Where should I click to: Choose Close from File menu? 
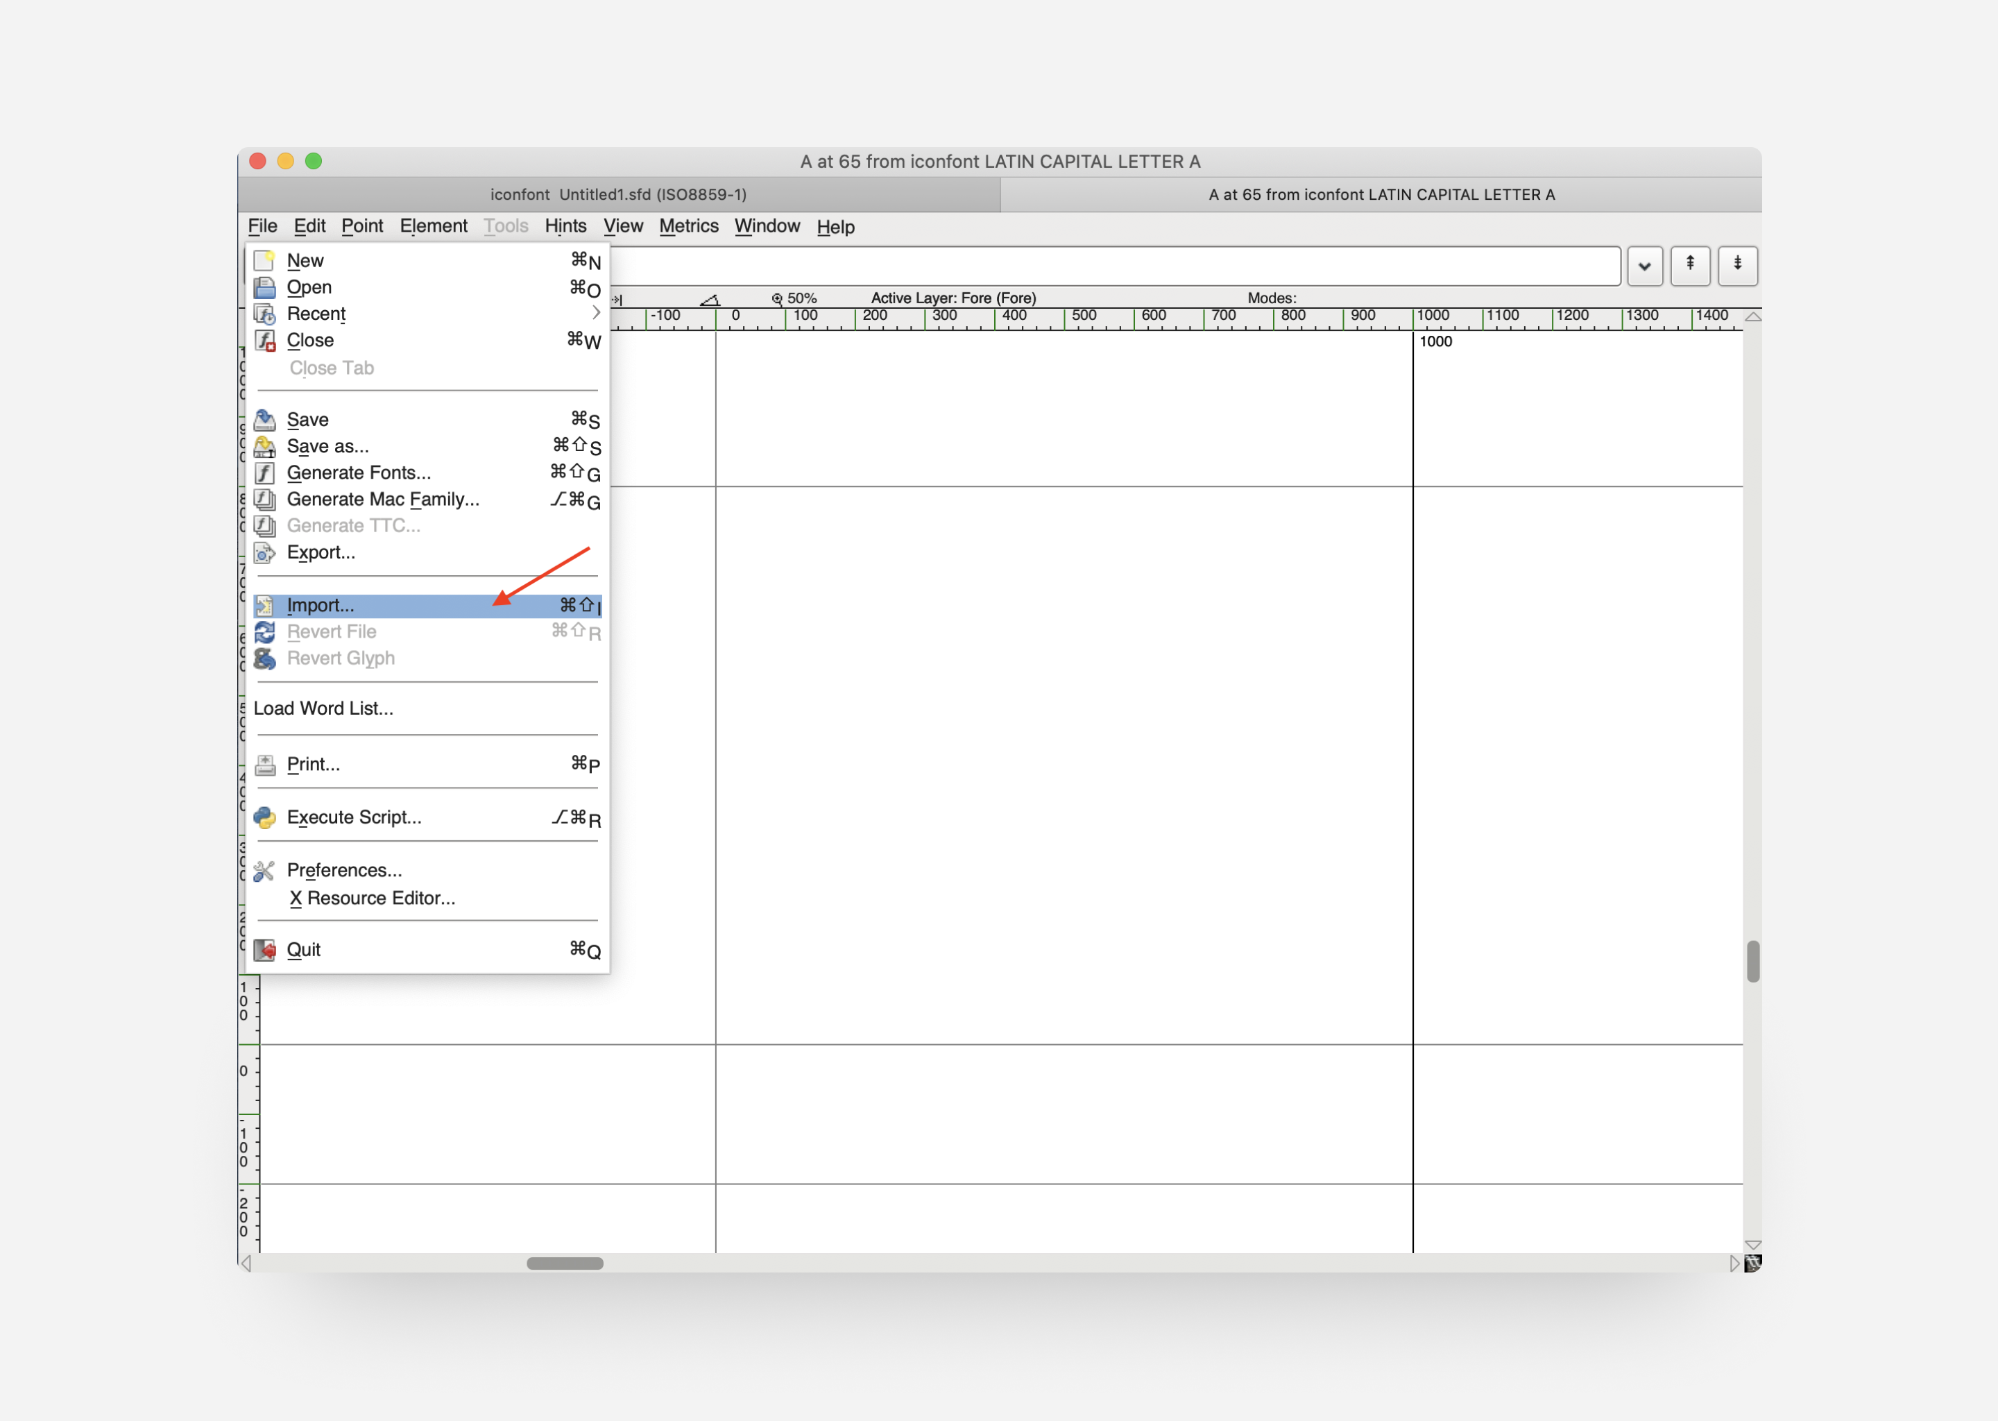click(427, 341)
